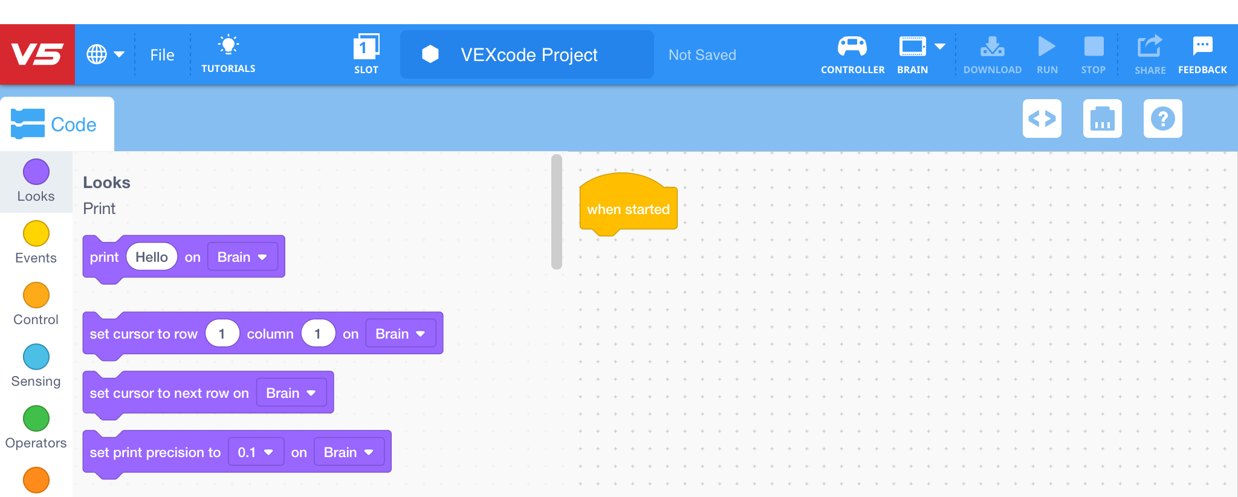This screenshot has width=1238, height=497.
Task: Open the robot configuration devices icon
Action: 1102,119
